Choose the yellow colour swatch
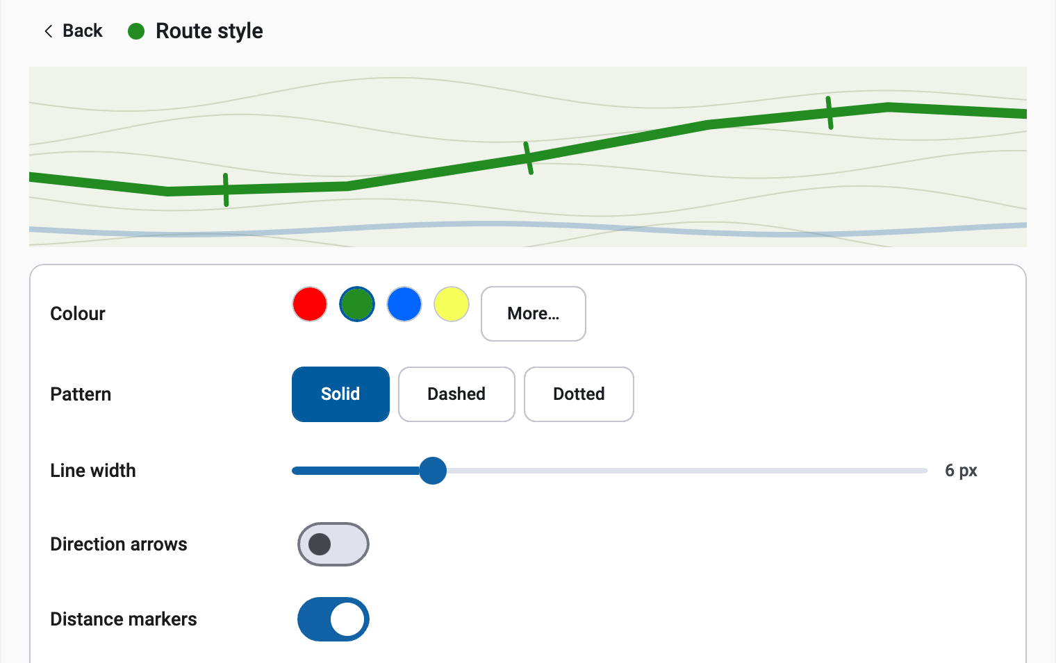Image resolution: width=1056 pixels, height=663 pixels. [452, 304]
